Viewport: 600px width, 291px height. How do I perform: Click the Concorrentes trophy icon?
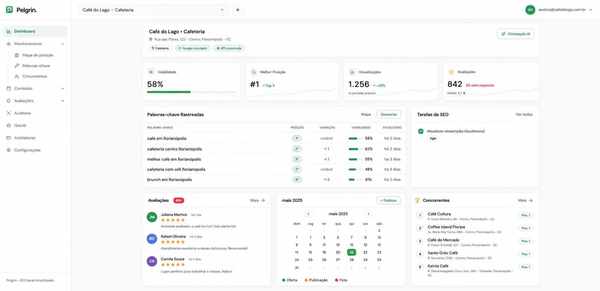[x=417, y=200]
